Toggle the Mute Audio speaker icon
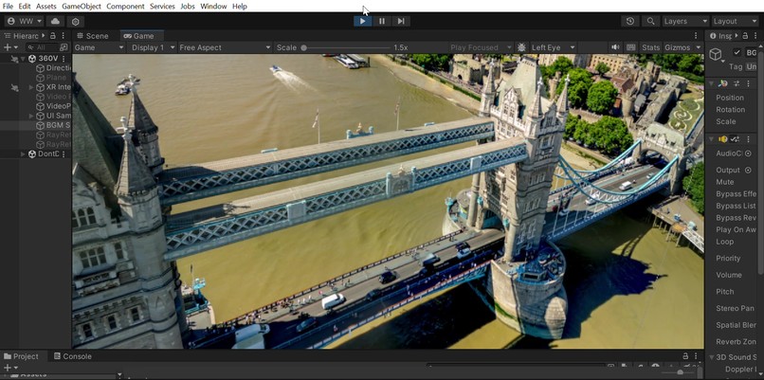 (616, 47)
